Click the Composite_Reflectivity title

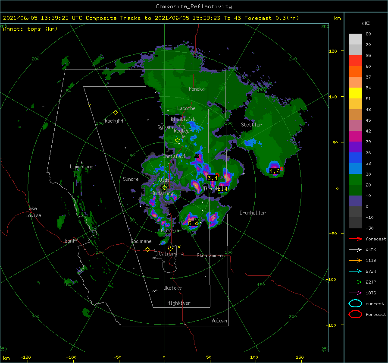194,6
